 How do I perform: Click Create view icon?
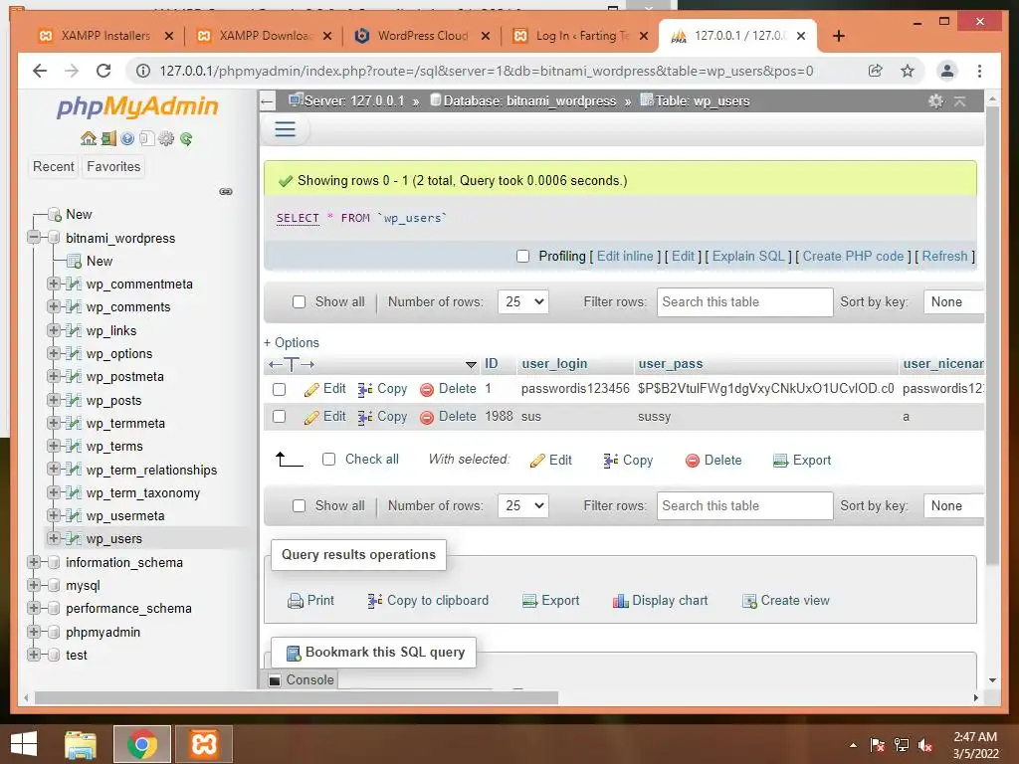tap(750, 601)
